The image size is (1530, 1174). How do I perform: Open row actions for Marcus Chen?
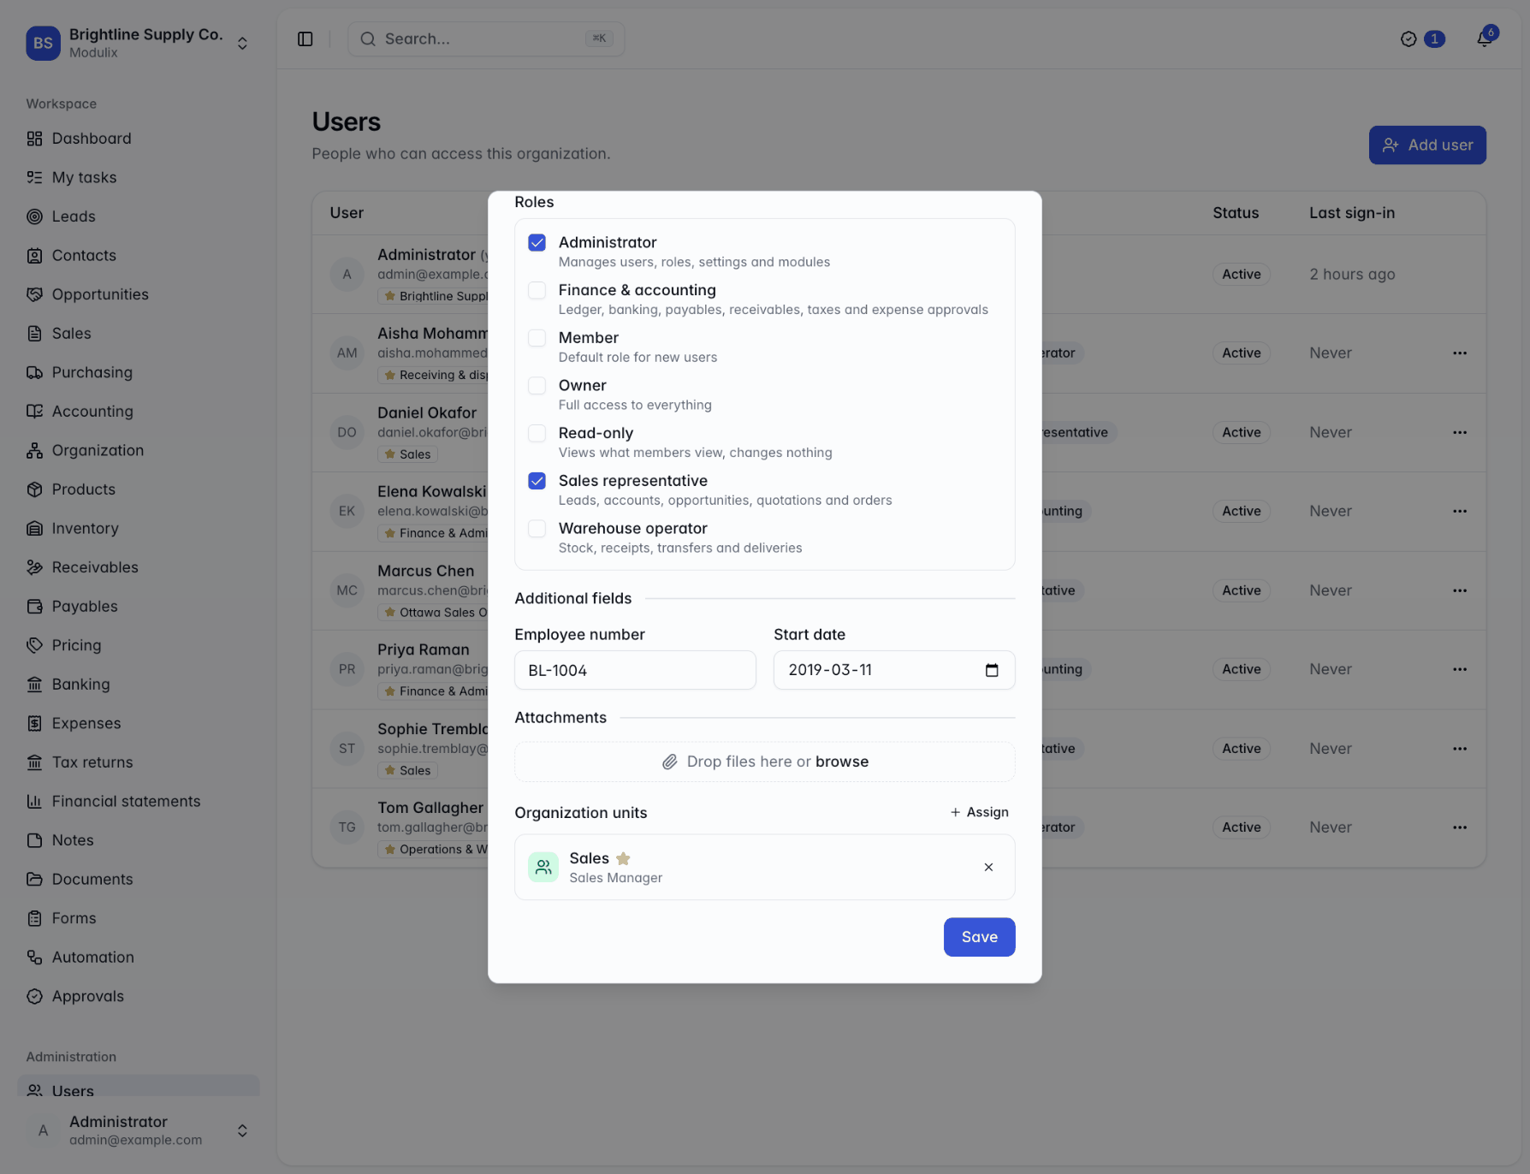click(x=1460, y=591)
